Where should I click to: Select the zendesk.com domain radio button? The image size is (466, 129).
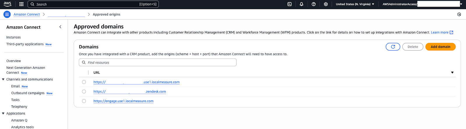pyautogui.click(x=84, y=91)
